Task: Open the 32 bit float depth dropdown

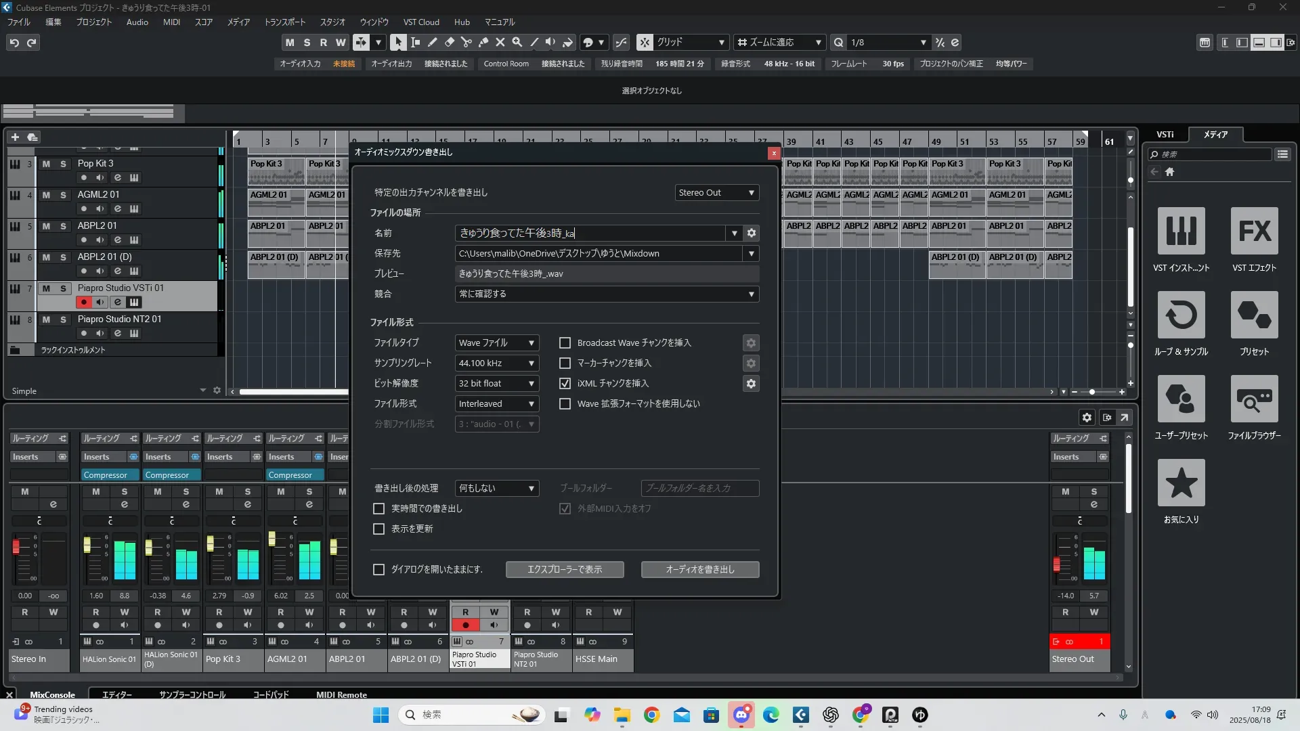Action: 496,384
